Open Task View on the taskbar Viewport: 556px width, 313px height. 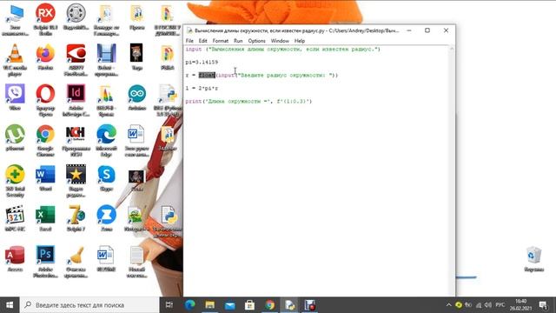pos(169,305)
